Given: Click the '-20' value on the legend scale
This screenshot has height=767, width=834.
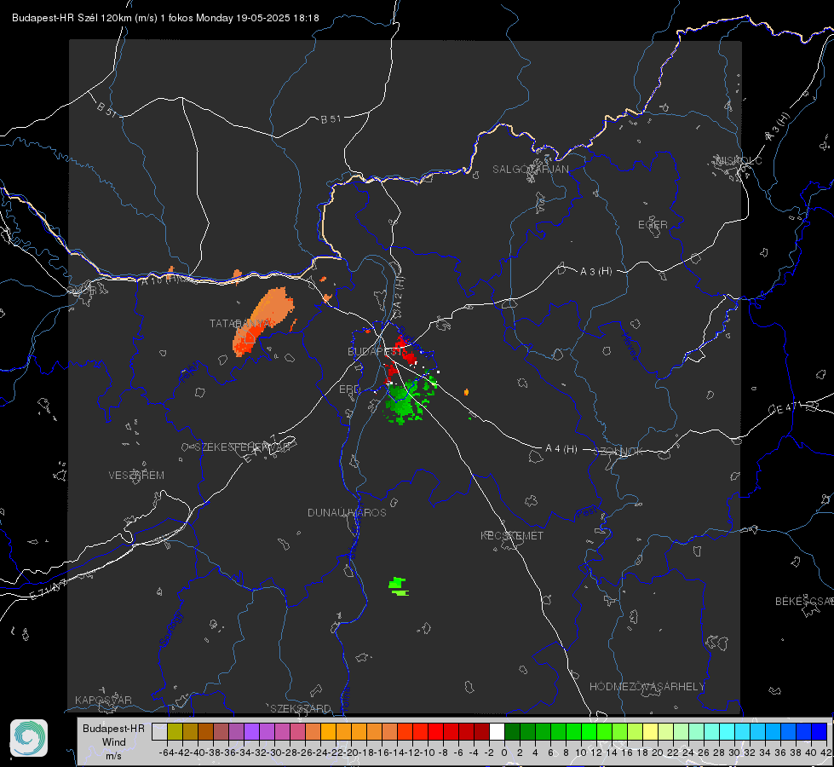Looking at the screenshot, I should tap(350, 753).
